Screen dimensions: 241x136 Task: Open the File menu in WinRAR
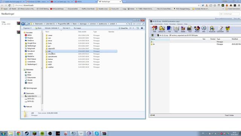pos(152,24)
